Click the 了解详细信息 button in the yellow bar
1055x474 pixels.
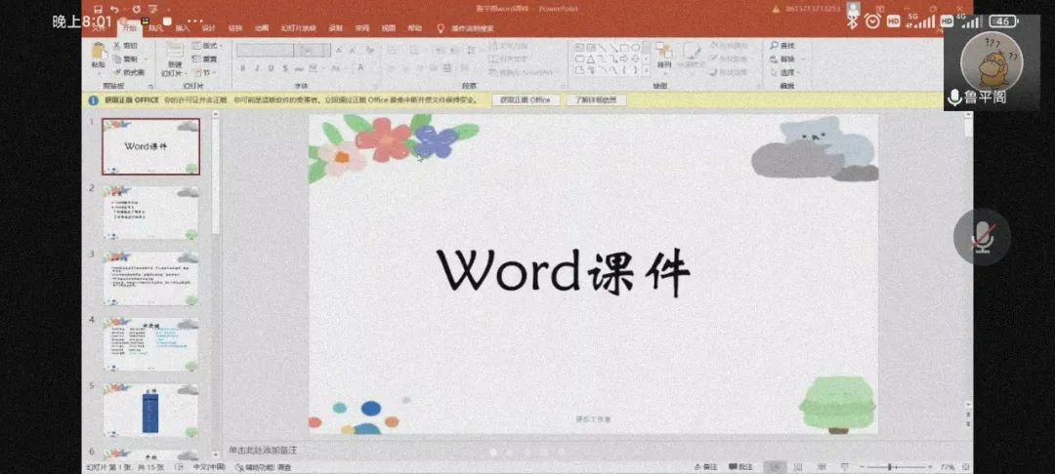click(x=596, y=99)
